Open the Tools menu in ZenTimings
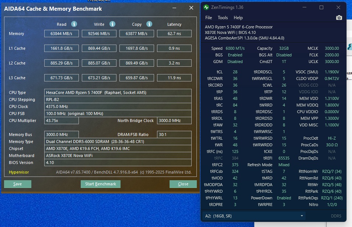This screenshot has width=352, height=227. [x=223, y=18]
